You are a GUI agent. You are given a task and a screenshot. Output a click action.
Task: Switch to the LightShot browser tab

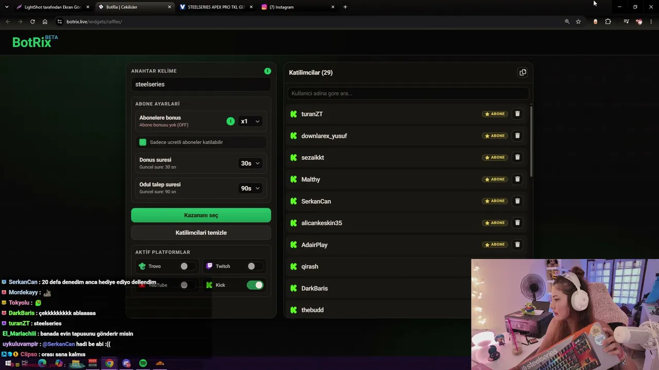[x=53, y=7]
